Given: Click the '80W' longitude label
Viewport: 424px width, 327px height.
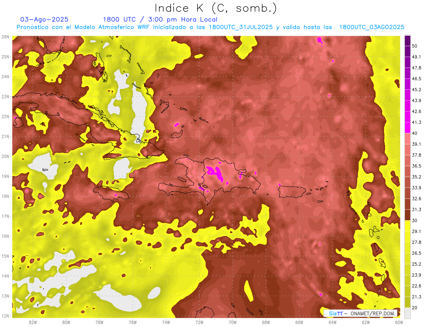Looking at the screenshot, I should tap(66, 322).
